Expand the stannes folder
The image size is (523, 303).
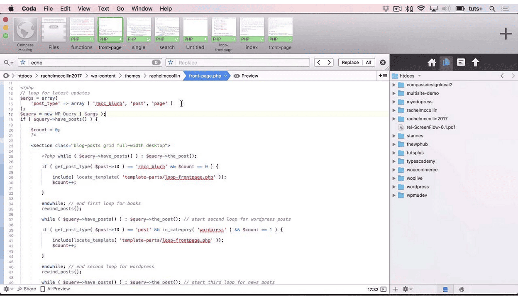click(394, 136)
